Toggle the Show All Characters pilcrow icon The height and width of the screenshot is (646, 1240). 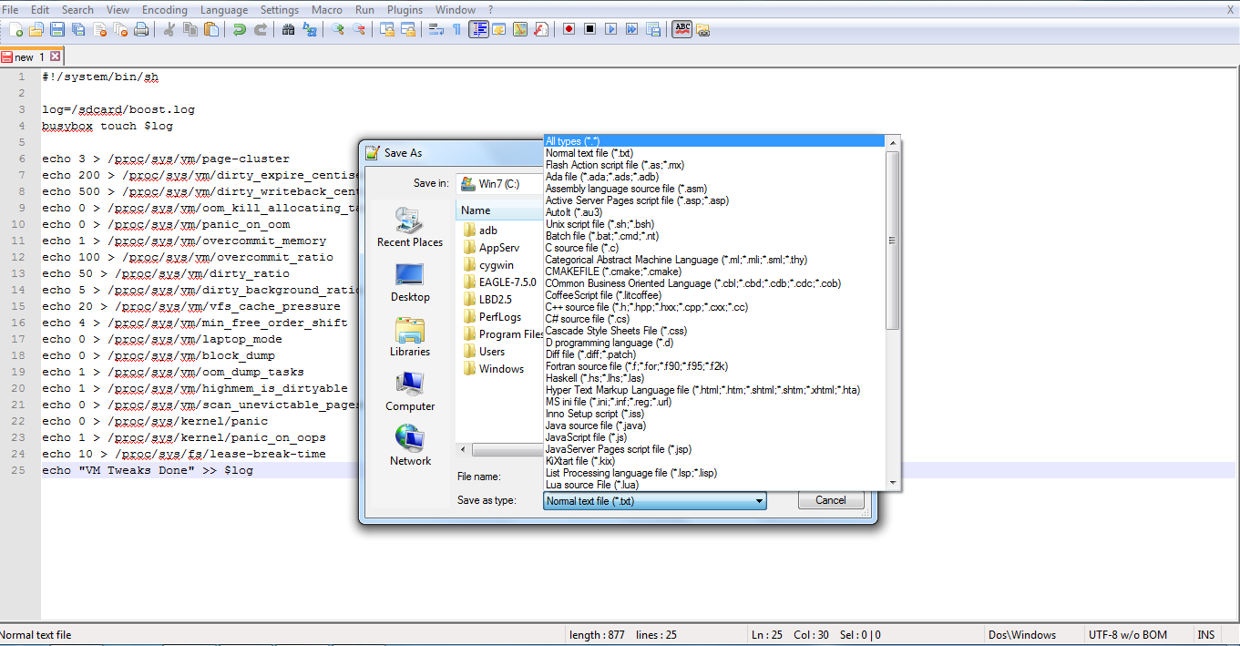click(x=456, y=29)
